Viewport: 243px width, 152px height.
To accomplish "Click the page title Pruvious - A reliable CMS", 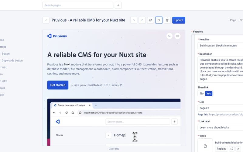I will tap(88, 20).
